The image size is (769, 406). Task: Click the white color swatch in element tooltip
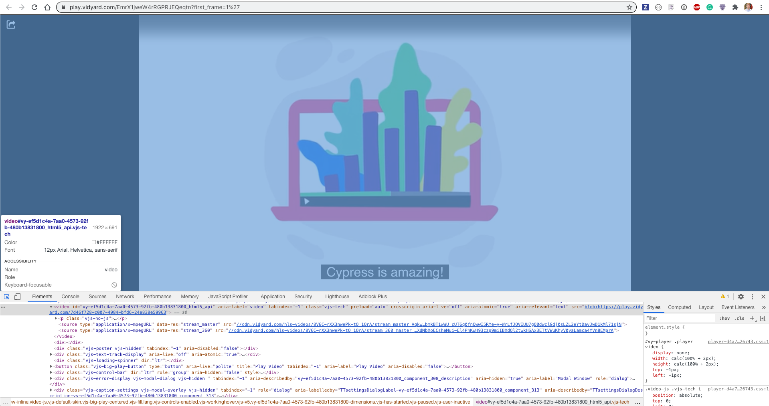(x=93, y=242)
